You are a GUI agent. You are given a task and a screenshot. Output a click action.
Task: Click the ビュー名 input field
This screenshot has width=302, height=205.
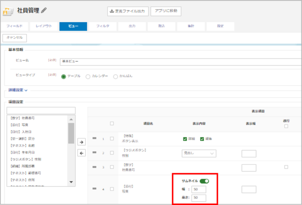[181, 62]
